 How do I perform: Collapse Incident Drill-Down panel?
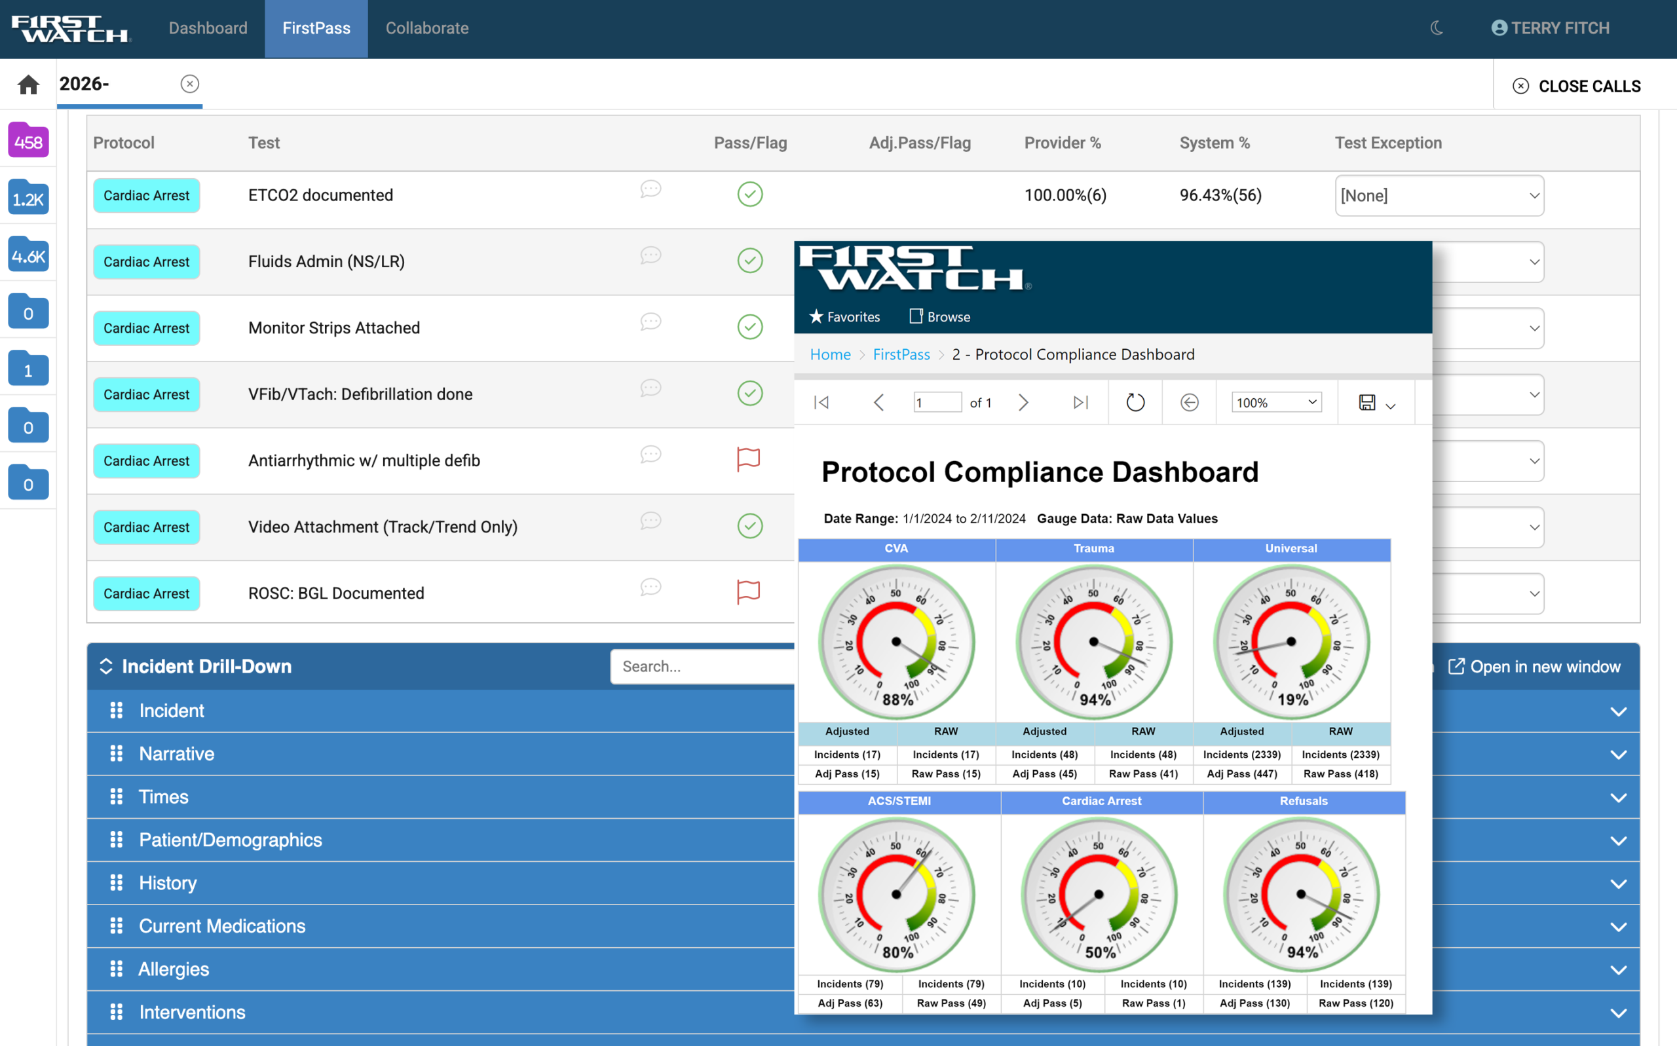pos(106,666)
